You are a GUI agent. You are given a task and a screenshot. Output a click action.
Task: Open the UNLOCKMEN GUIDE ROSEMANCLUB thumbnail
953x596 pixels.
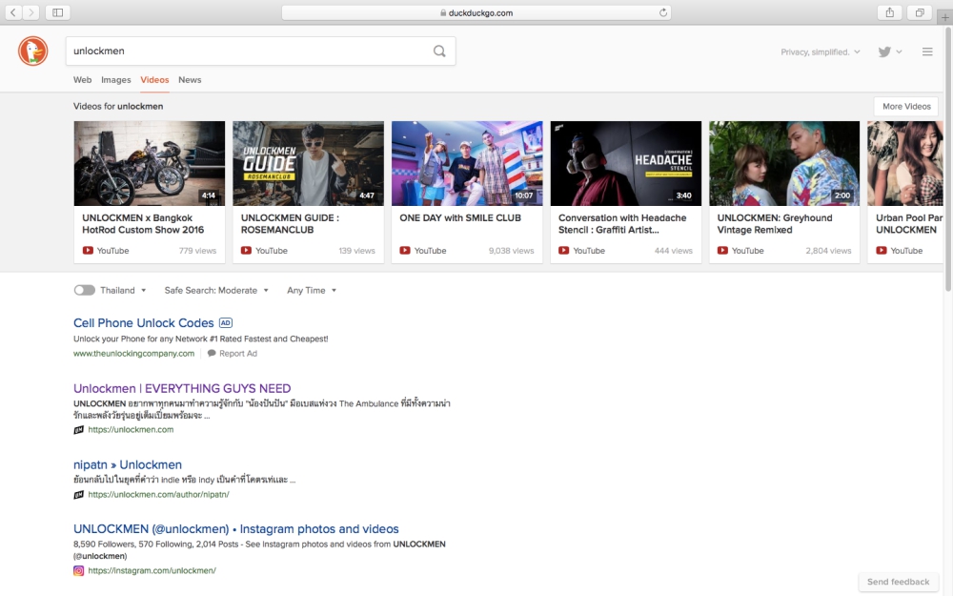click(x=308, y=163)
